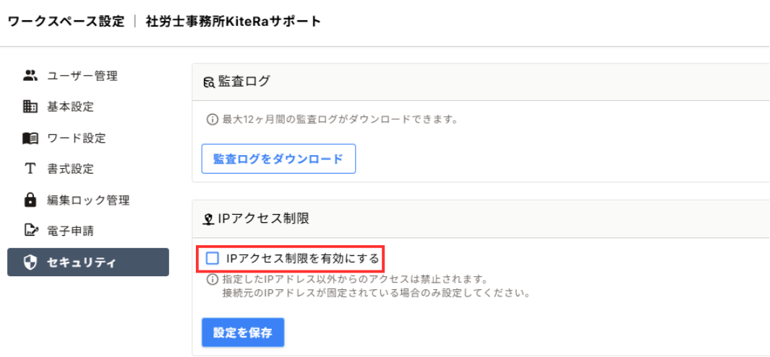Click the user management people icon
Viewport: 770px width, 357px height.
click(x=30, y=76)
